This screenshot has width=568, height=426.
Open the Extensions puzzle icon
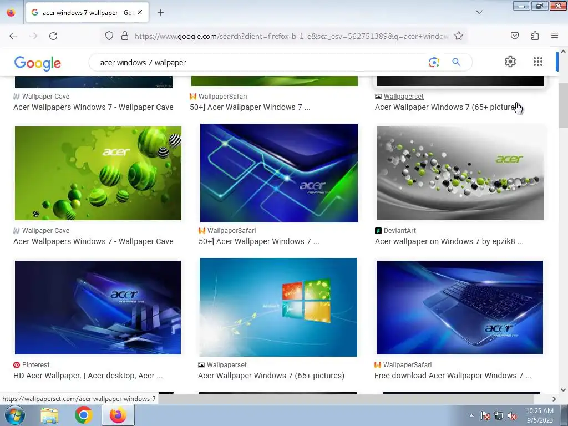(x=535, y=35)
